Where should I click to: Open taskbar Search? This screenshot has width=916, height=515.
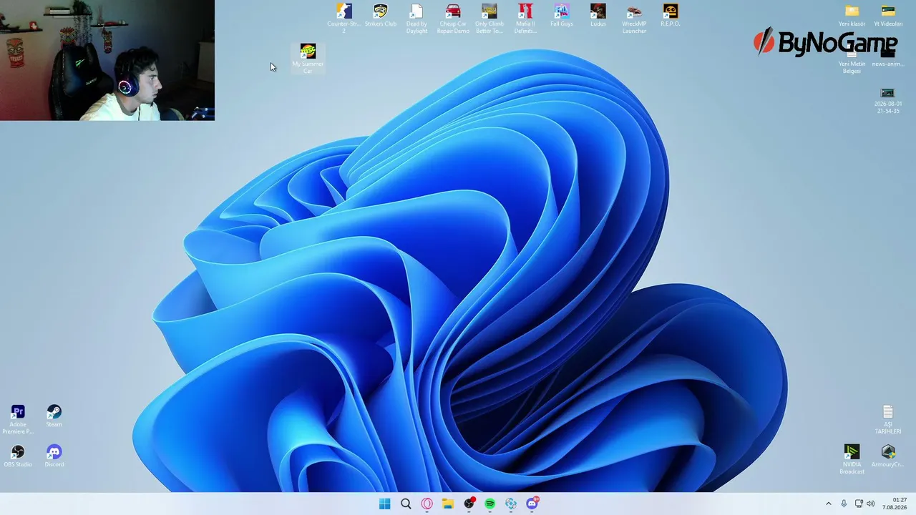click(x=406, y=504)
